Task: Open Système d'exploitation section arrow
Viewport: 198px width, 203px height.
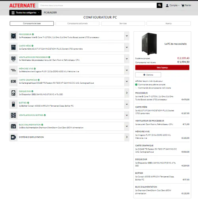Action: 127,137
